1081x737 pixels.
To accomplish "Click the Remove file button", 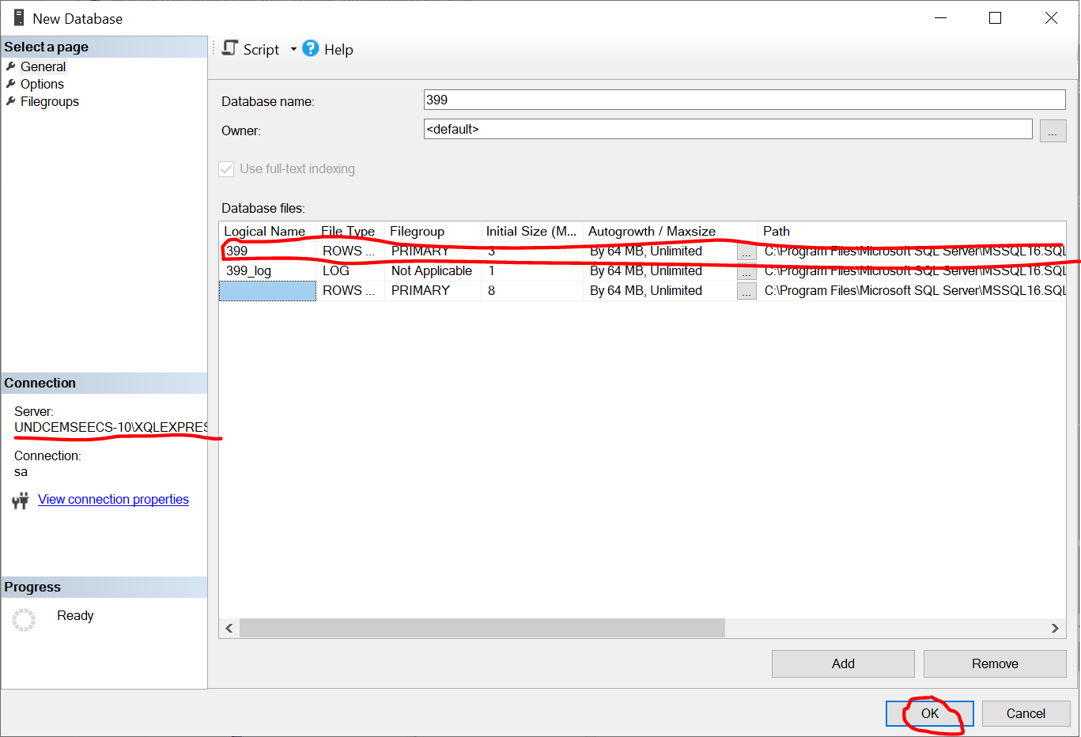I will point(995,663).
